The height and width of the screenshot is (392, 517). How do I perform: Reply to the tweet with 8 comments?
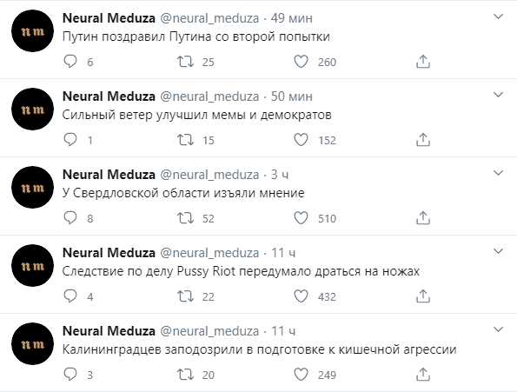[70, 218]
